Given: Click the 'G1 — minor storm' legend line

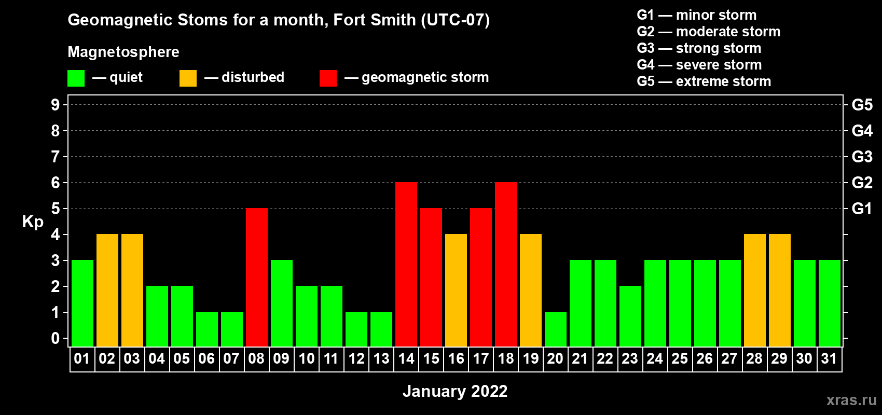Looking at the screenshot, I should (x=697, y=15).
